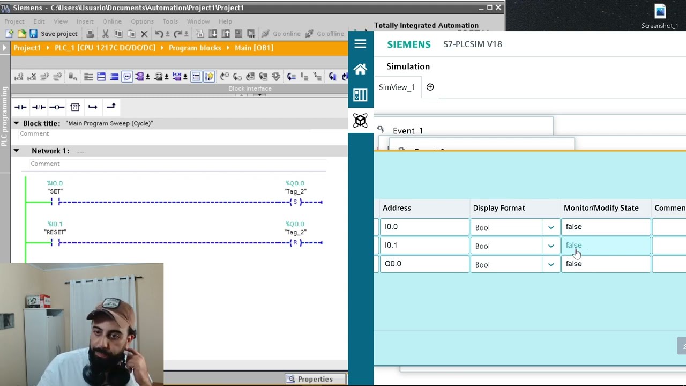Open the Tools menu
This screenshot has width=686, height=386.
pyautogui.click(x=170, y=21)
